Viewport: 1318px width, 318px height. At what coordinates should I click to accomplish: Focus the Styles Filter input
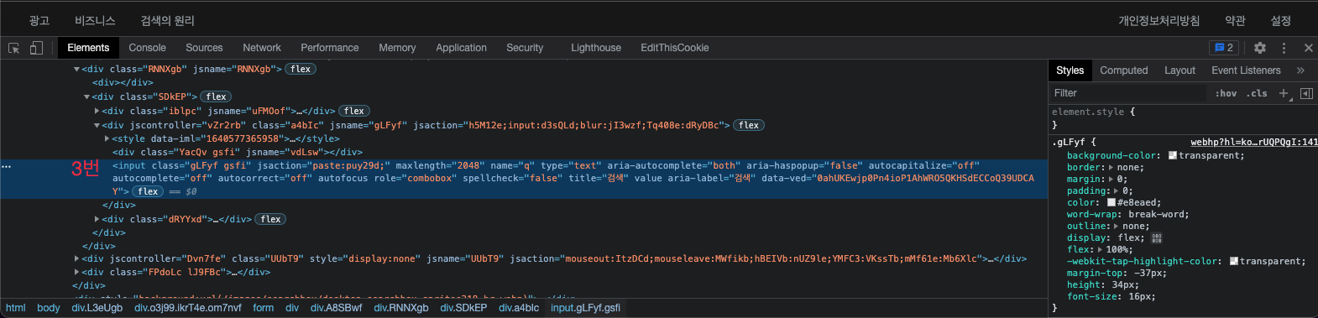click(x=1128, y=93)
